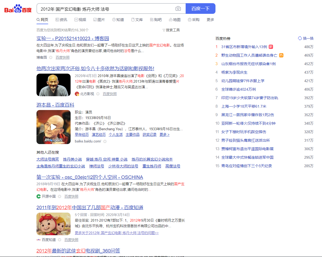Open hot topic 野生动物园工作人员遭熊袭击身亡
The width and height of the screenshot is (322, 257).
pos(249,55)
